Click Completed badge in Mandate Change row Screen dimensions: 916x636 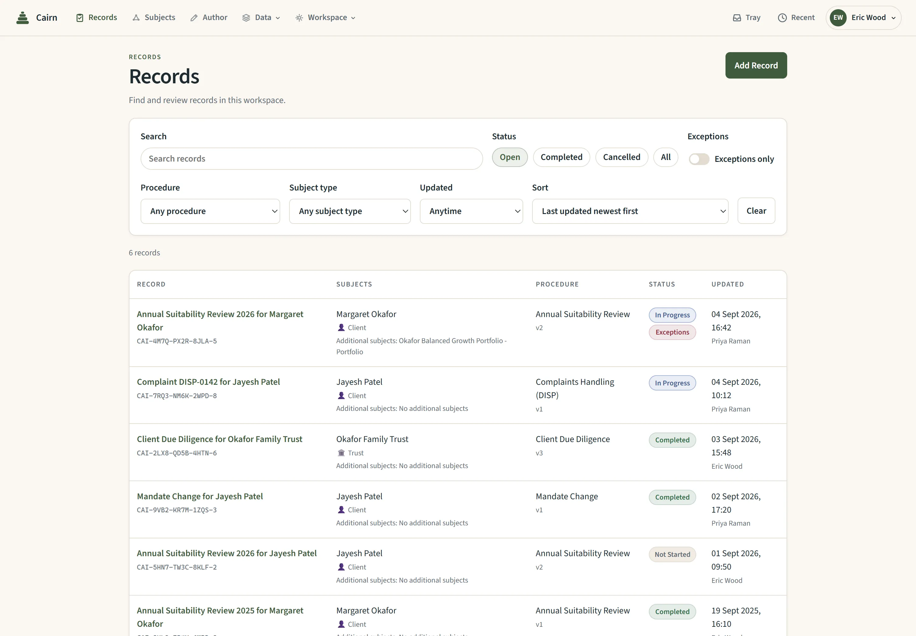click(x=672, y=497)
